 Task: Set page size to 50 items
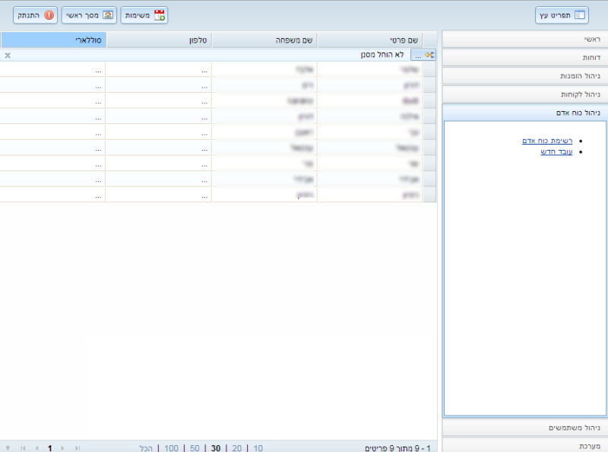(195, 448)
